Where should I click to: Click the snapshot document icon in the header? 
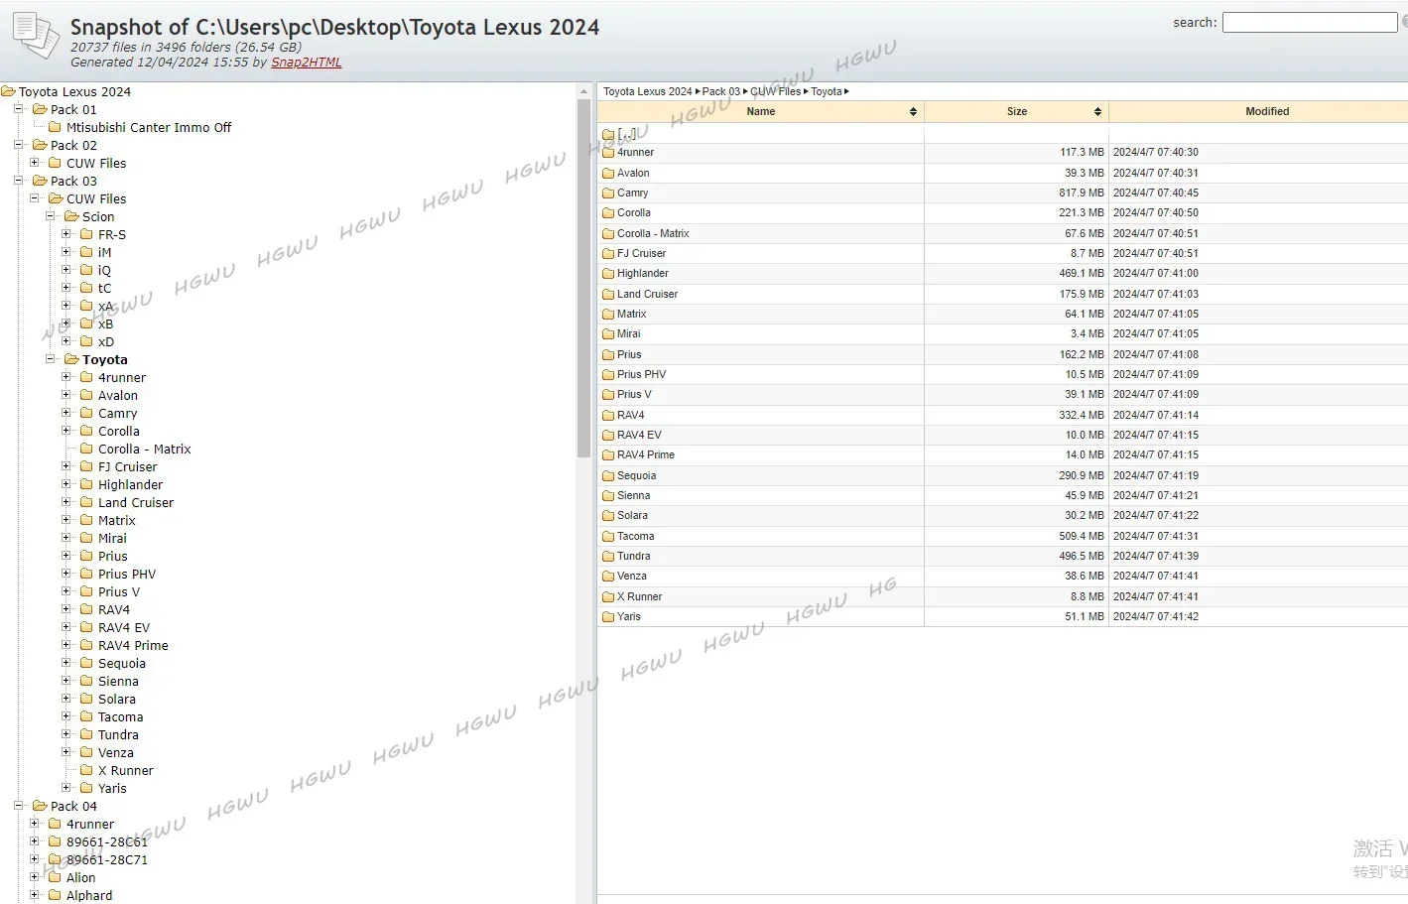36,35
